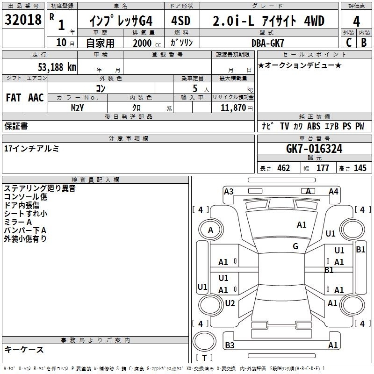Click front-left wheel circle marked A
Screen dimensions: 374x374
tap(211, 230)
